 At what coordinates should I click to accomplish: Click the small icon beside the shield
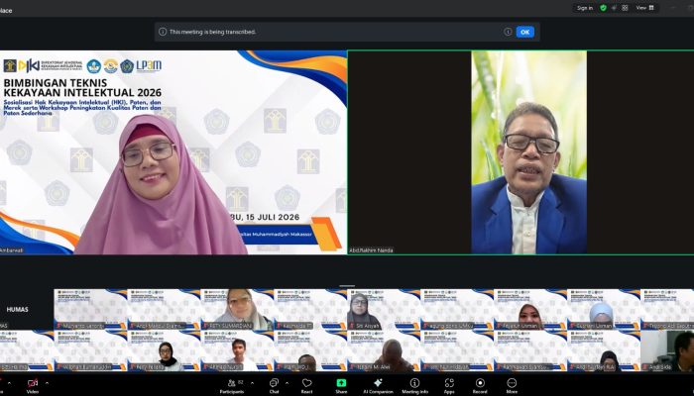tap(614, 8)
